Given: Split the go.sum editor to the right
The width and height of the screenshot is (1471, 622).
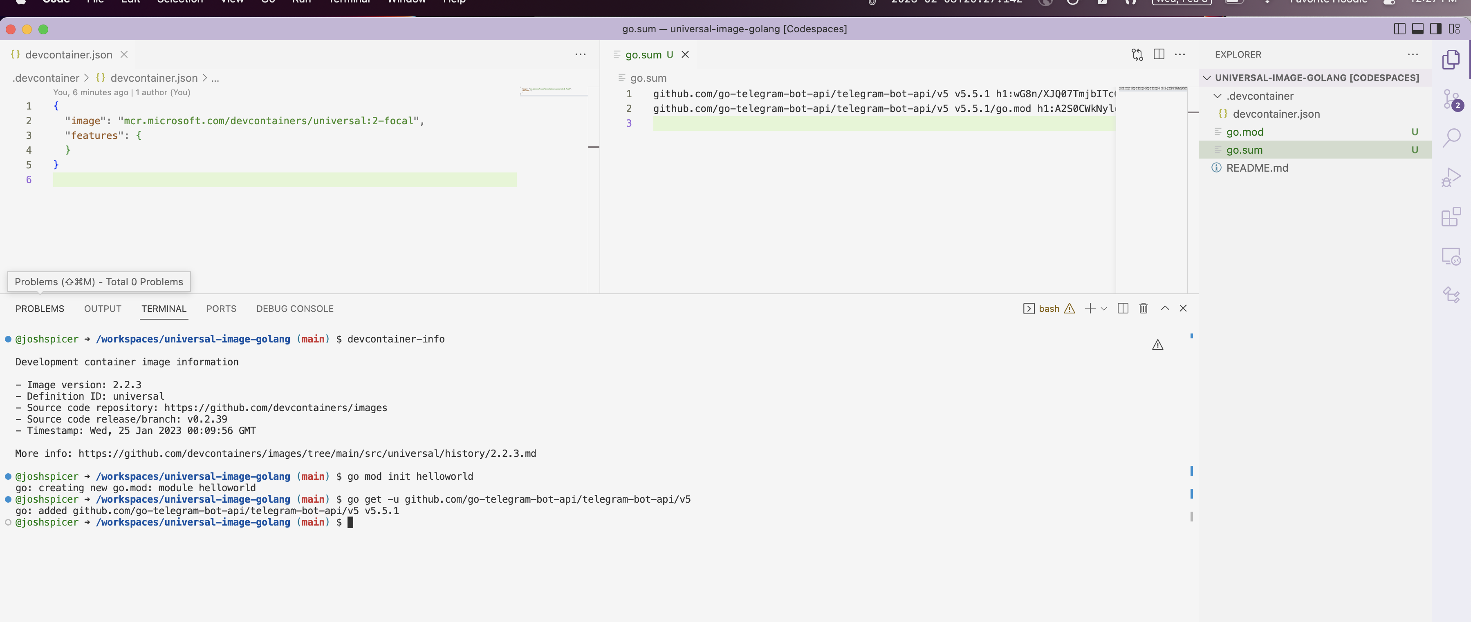Looking at the screenshot, I should [x=1159, y=54].
